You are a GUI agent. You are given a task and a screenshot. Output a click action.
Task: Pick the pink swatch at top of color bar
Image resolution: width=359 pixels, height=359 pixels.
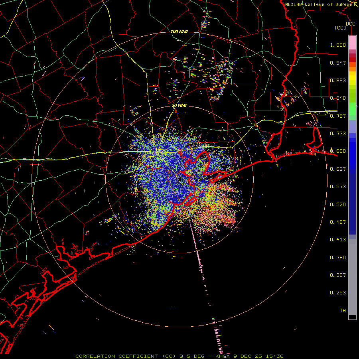click(352, 43)
